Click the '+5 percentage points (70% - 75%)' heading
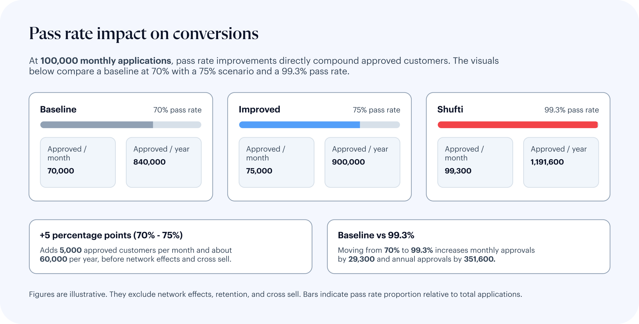 (x=111, y=235)
